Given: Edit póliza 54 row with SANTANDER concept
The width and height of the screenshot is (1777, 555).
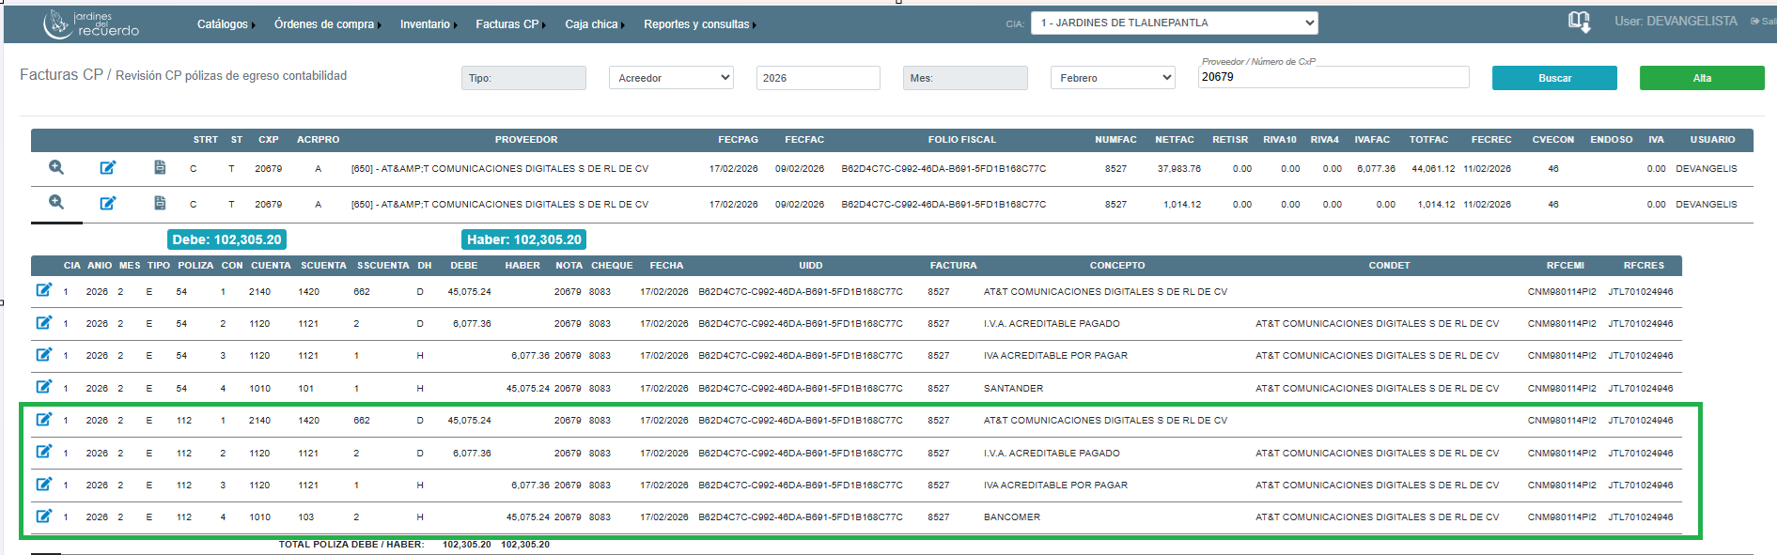Looking at the screenshot, I should click(43, 387).
